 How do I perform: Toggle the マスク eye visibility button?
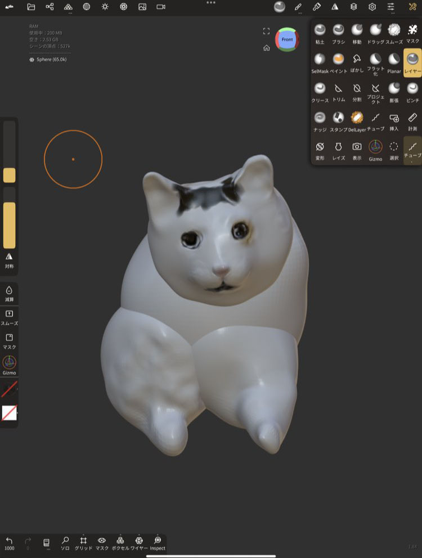102,543
